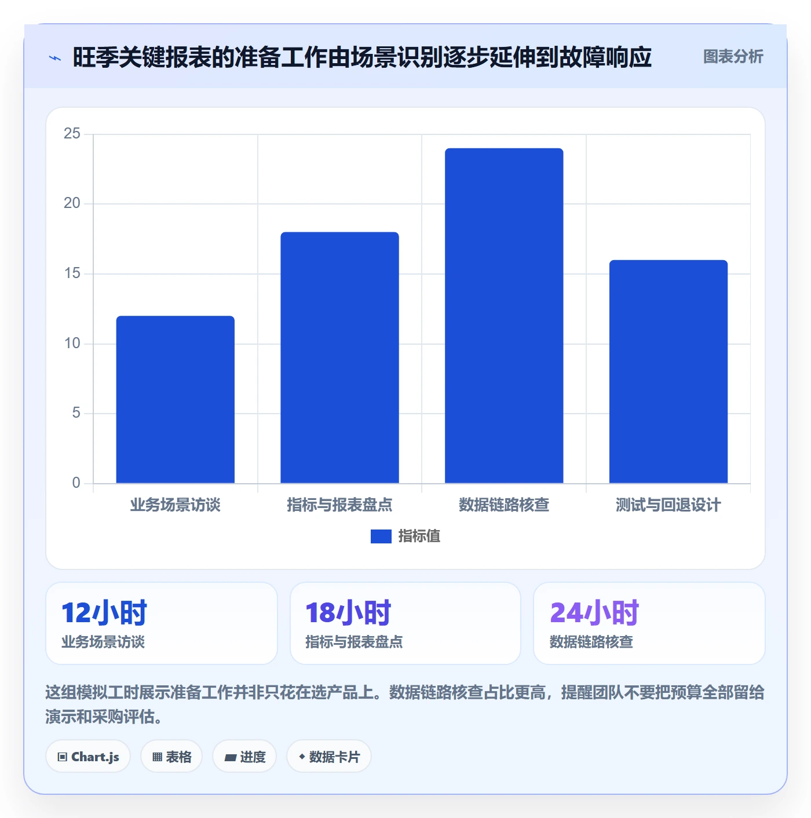The height and width of the screenshot is (818, 811).
Task: Click the 图表分析 label in the header
Action: click(x=733, y=57)
